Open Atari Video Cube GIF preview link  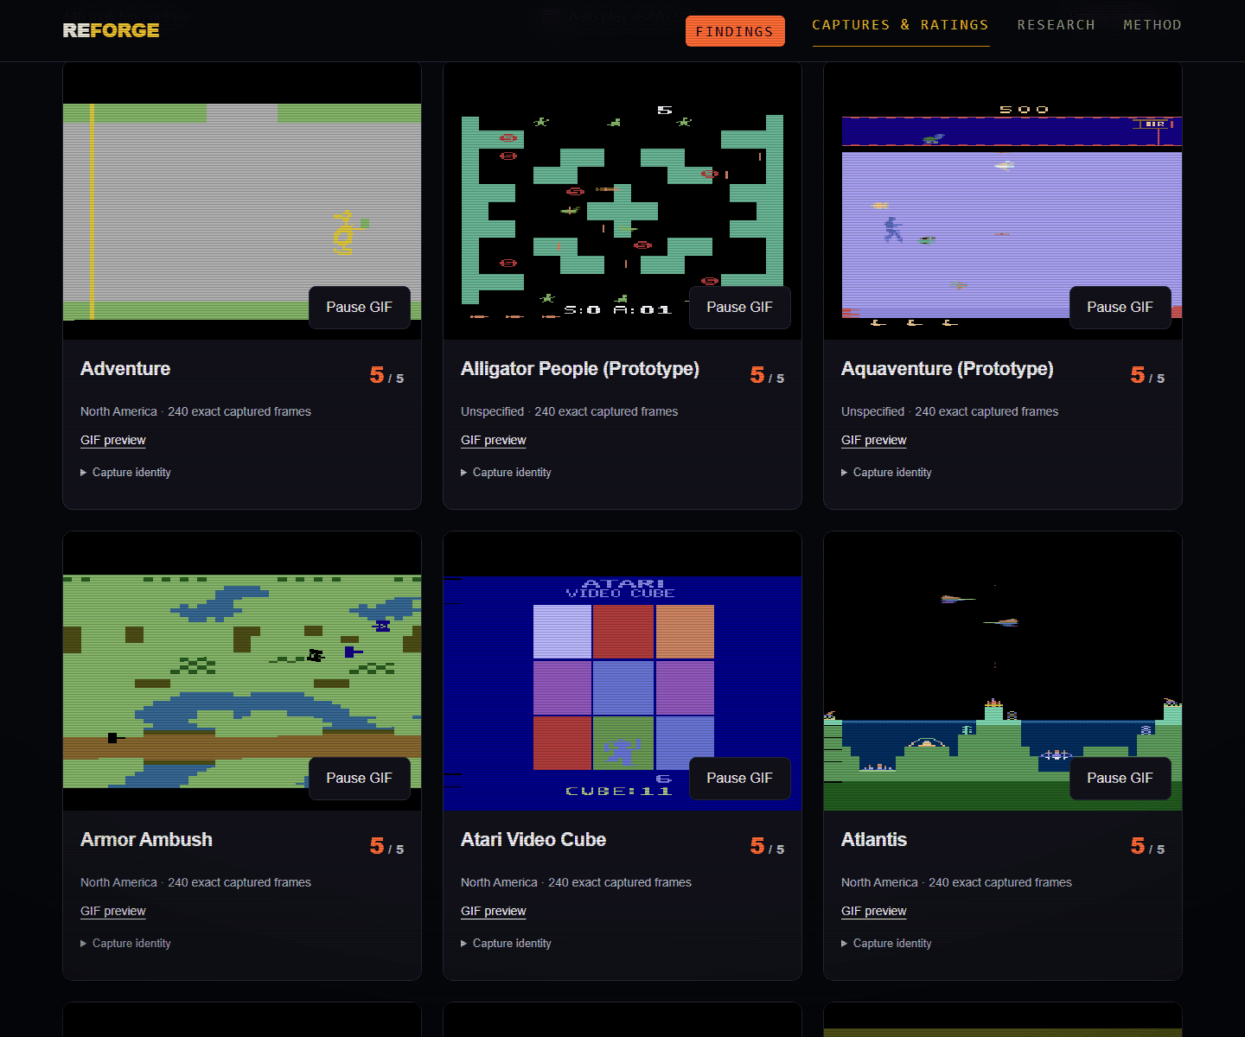[494, 911]
